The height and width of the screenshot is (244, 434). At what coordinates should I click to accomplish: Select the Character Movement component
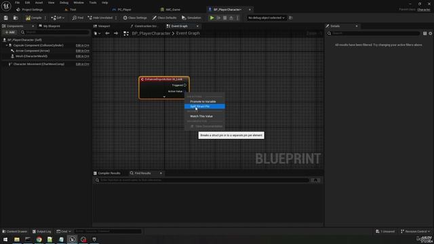click(39, 64)
